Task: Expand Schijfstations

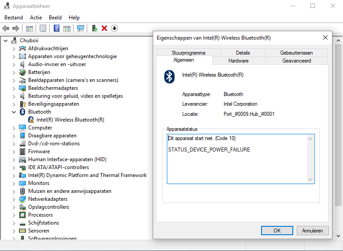Action: tap(14, 223)
